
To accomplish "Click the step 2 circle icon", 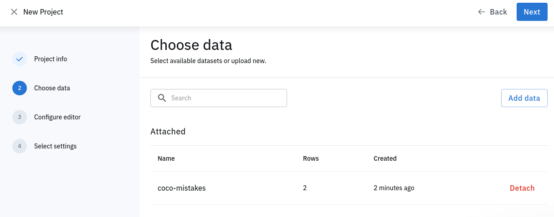I will 20,88.
